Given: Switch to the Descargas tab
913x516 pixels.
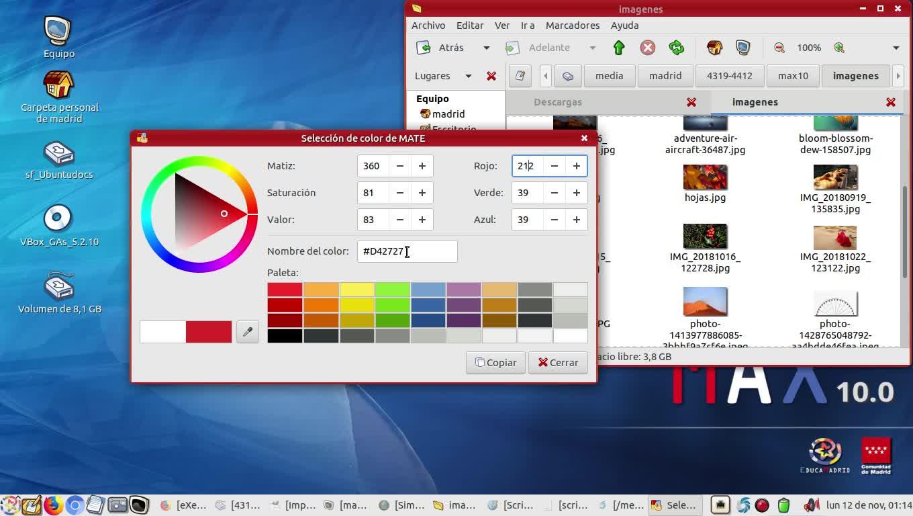Looking at the screenshot, I should (x=557, y=102).
